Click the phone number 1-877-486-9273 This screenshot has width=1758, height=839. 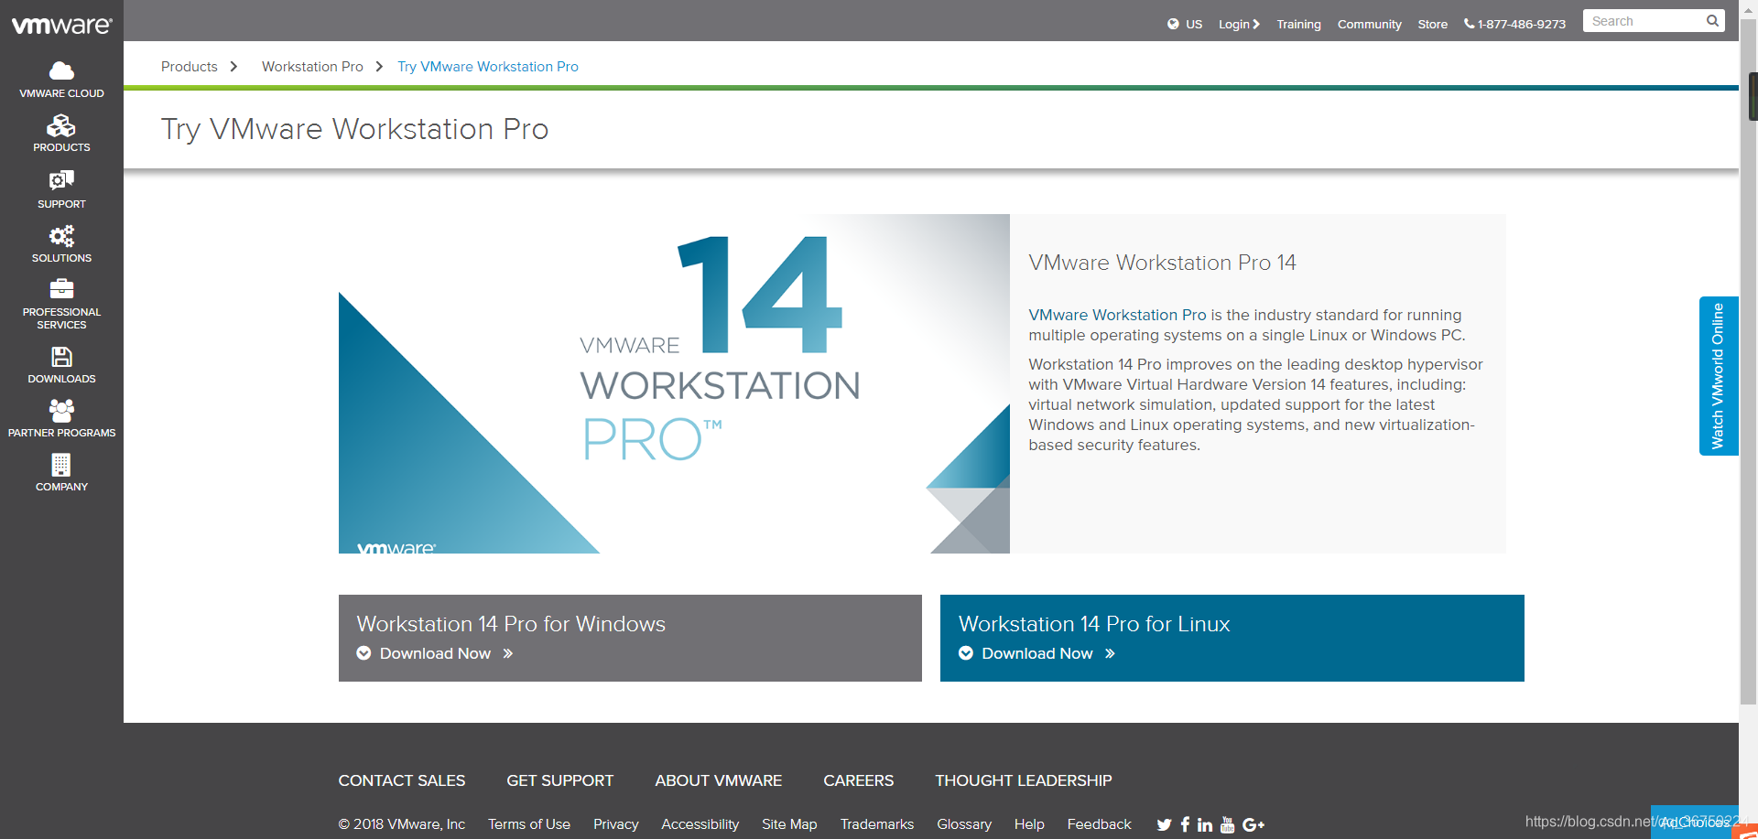point(1522,24)
